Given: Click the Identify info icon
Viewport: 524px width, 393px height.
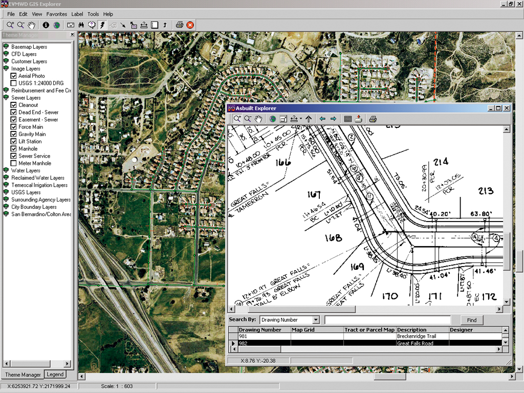Looking at the screenshot, I should pyautogui.click(x=46, y=25).
